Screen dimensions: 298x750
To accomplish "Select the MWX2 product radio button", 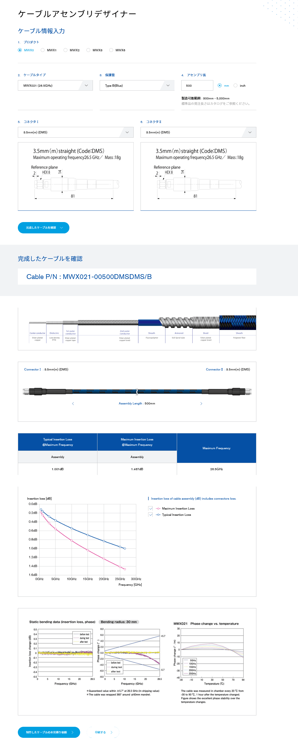I will click(65, 50).
